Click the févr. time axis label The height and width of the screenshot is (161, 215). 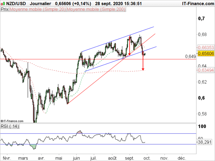pyautogui.click(x=7, y=158)
